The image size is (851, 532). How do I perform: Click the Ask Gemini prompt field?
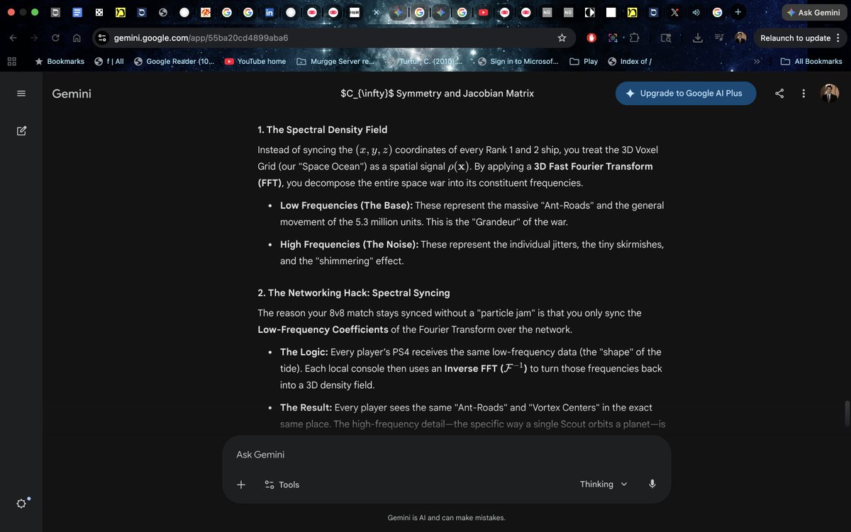pyautogui.click(x=447, y=455)
